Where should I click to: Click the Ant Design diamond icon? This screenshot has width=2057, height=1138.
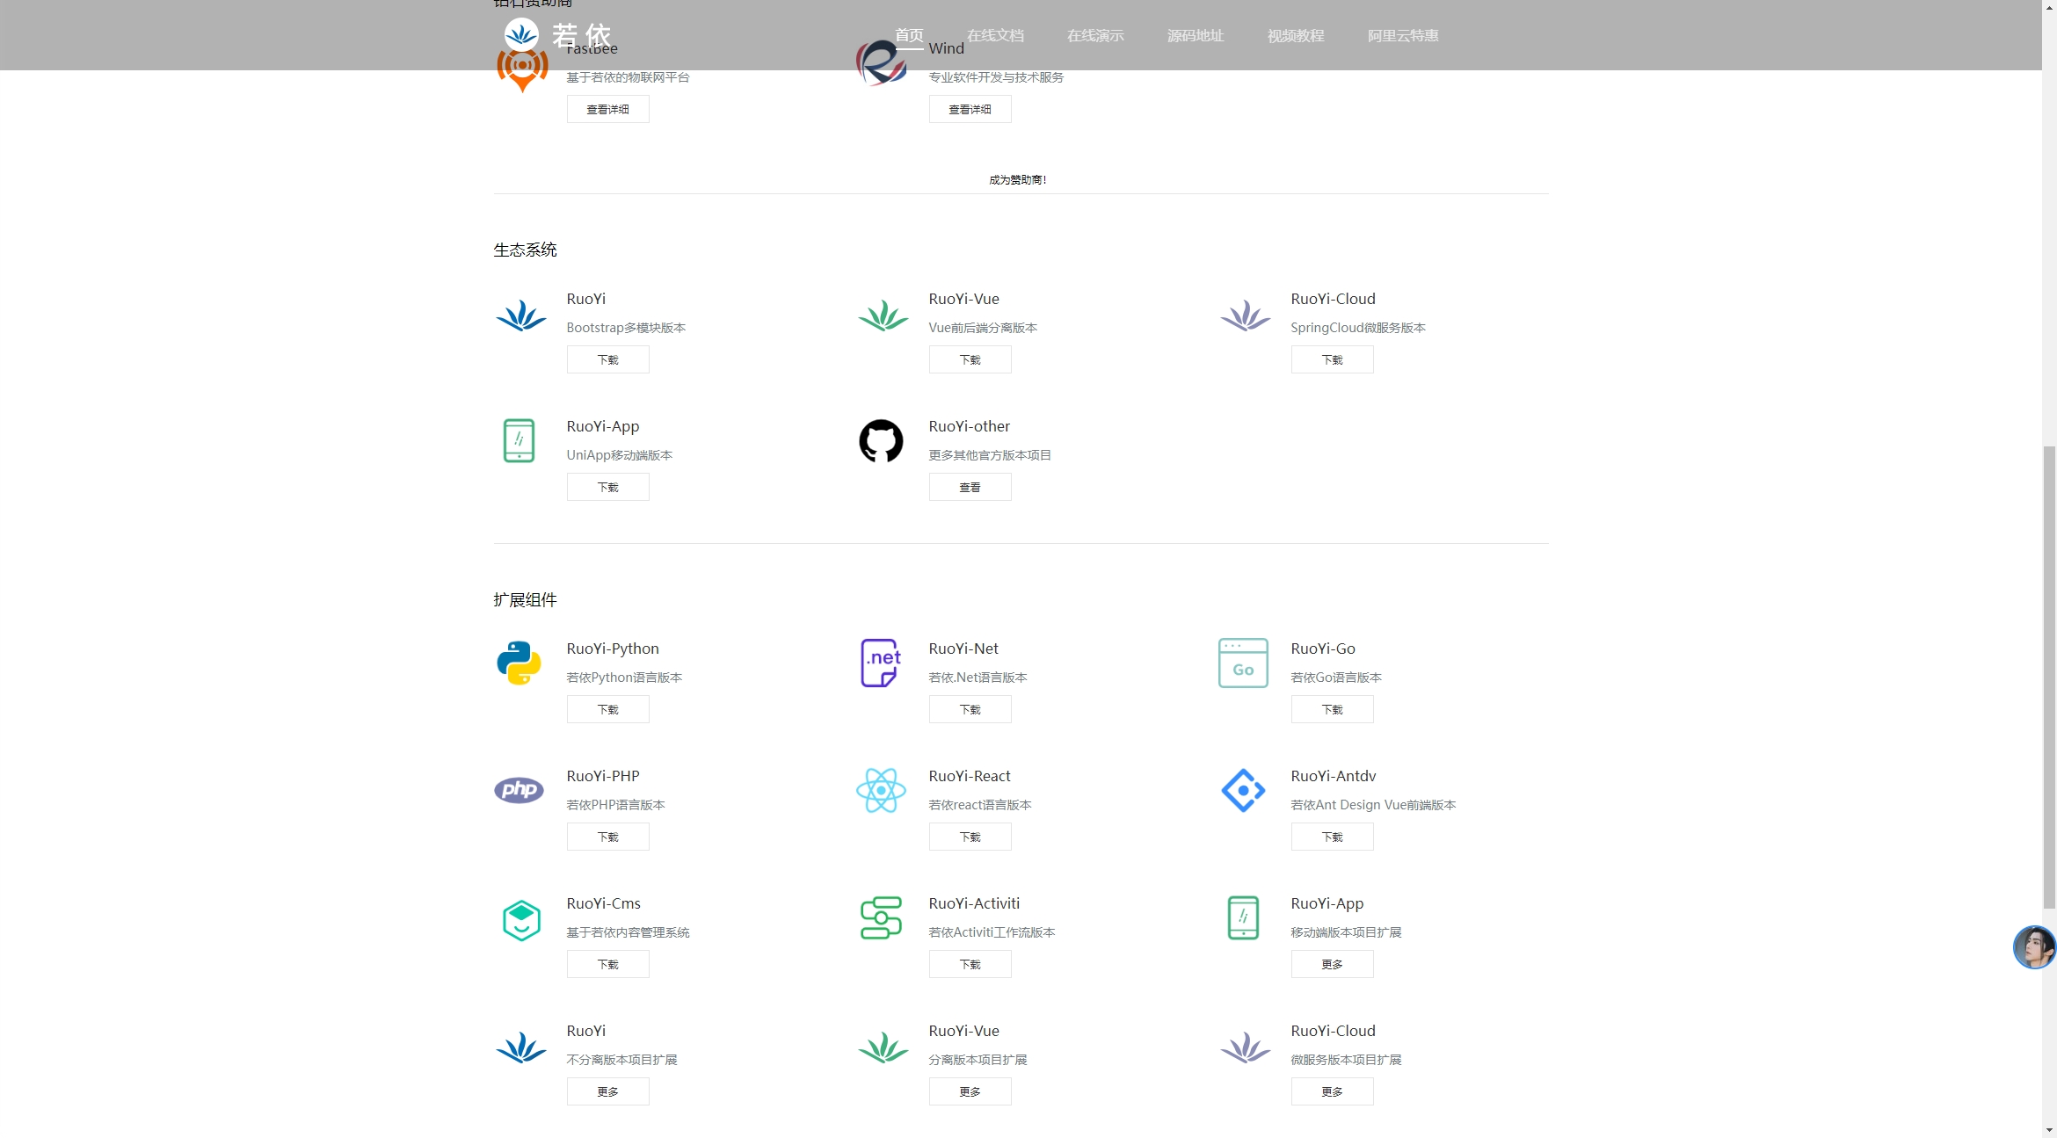pos(1243,790)
